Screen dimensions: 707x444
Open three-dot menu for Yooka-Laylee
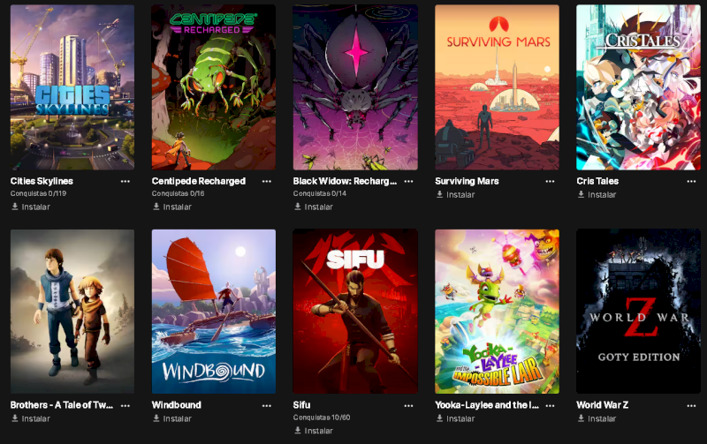click(x=550, y=405)
